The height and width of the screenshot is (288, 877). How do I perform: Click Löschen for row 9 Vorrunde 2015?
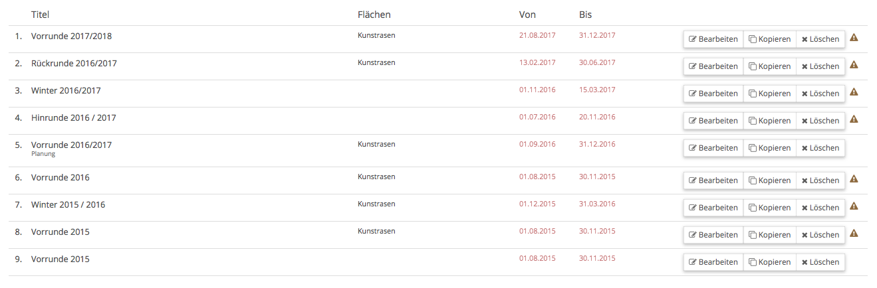820,262
